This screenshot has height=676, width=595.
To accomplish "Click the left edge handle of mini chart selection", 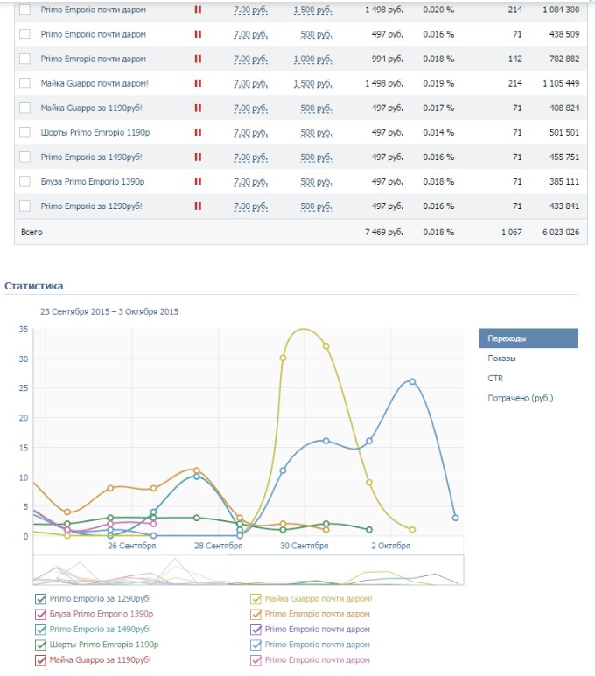I will pyautogui.click(x=227, y=570).
